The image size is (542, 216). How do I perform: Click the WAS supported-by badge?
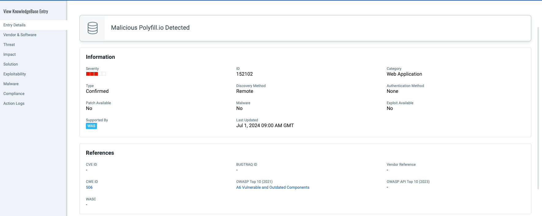(x=91, y=126)
